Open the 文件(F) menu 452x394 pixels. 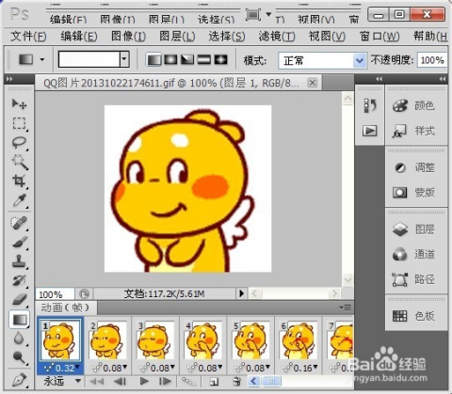coord(28,37)
